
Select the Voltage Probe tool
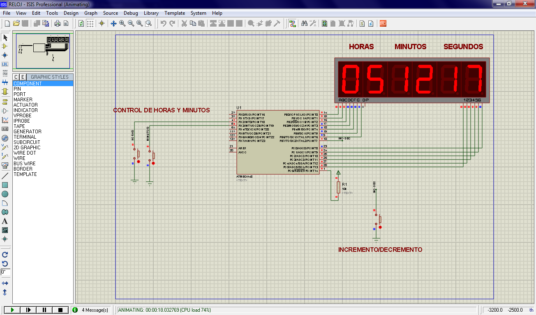coord(5,147)
